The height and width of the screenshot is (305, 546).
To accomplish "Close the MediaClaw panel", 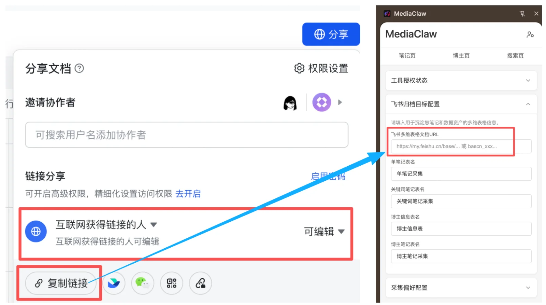I will pos(536,14).
